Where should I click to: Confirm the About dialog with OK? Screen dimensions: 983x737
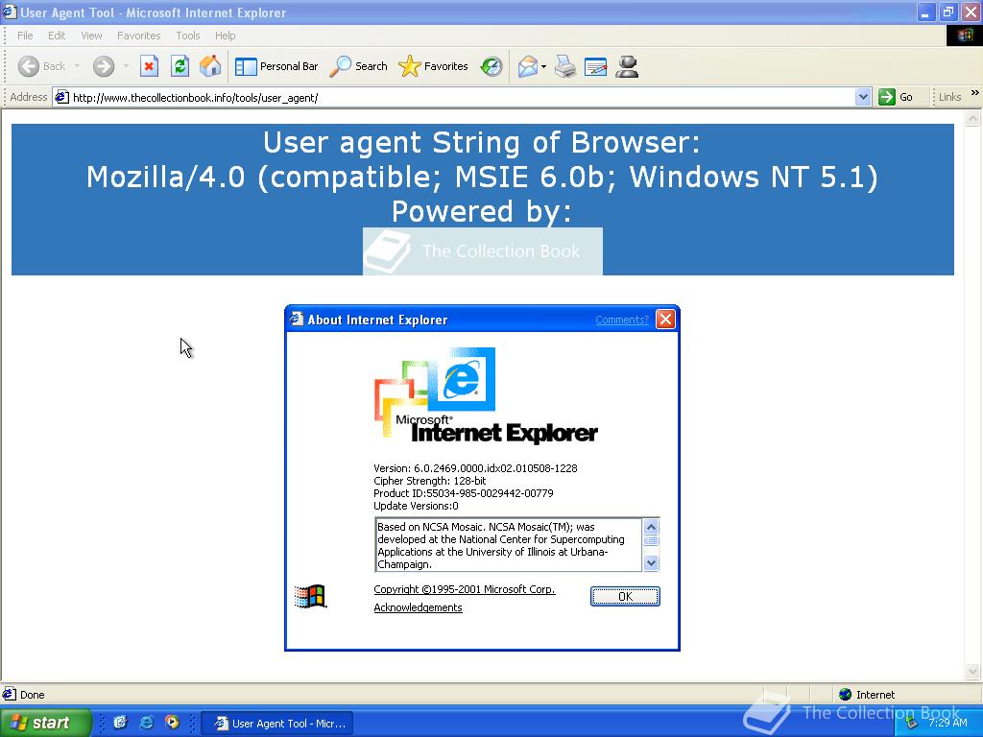[625, 597]
